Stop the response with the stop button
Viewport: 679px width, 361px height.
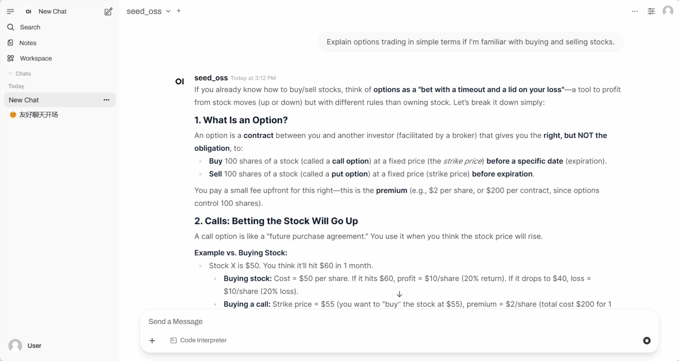pyautogui.click(x=647, y=341)
